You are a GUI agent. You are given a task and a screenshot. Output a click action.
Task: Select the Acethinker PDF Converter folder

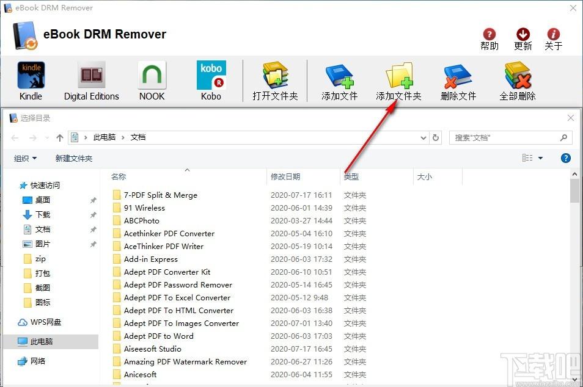pyautogui.click(x=164, y=234)
